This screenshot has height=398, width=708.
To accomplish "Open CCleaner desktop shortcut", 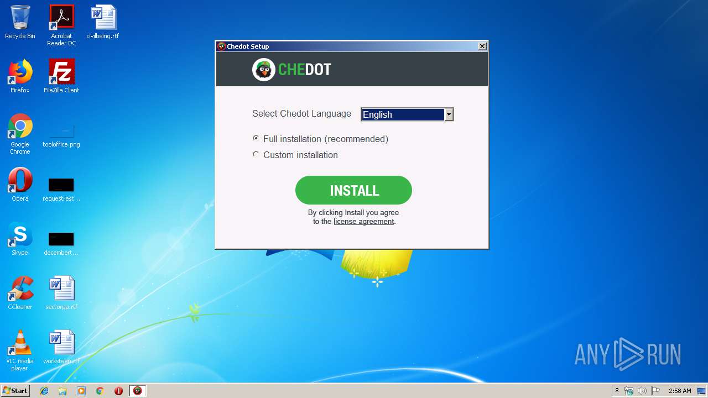I will tap(20, 293).
